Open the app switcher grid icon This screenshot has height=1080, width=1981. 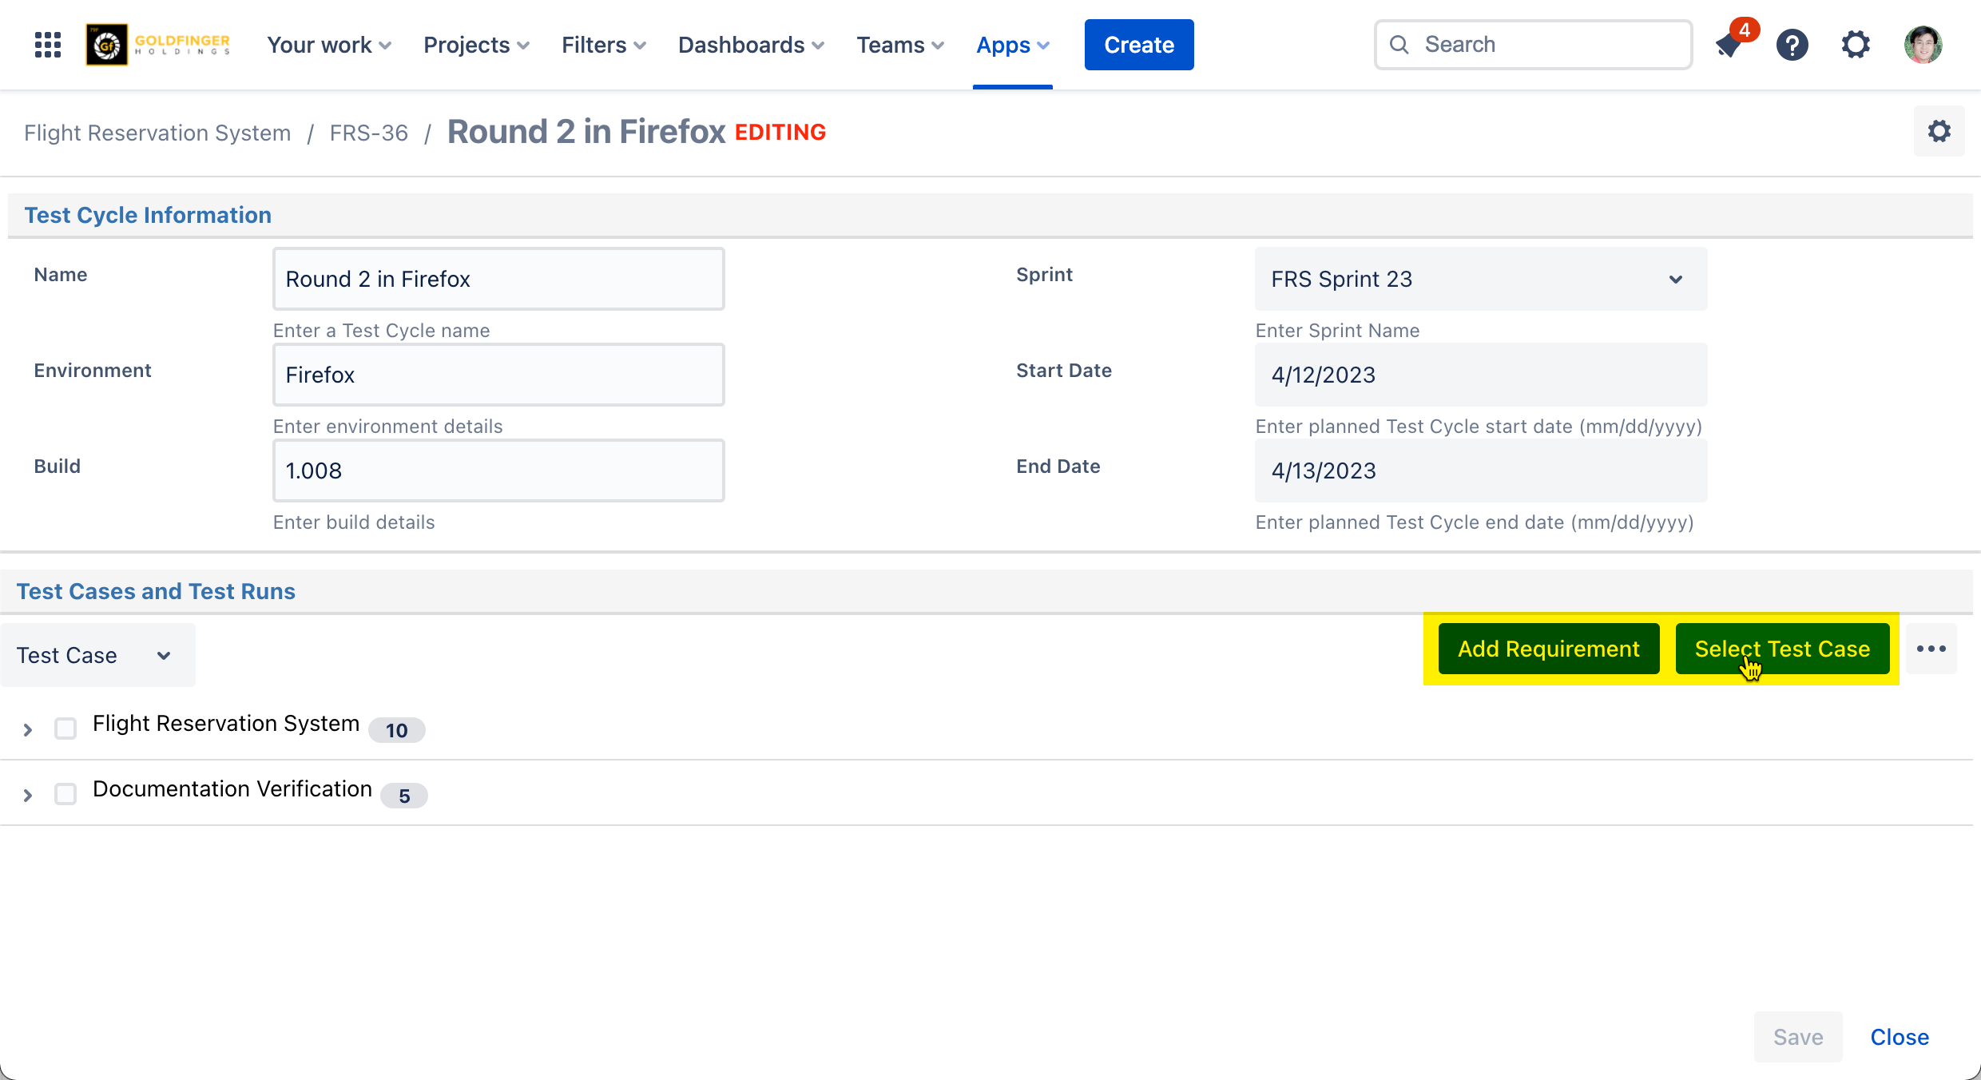click(x=48, y=45)
